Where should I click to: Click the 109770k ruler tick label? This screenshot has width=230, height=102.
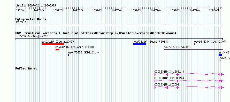(x=156, y=10)
